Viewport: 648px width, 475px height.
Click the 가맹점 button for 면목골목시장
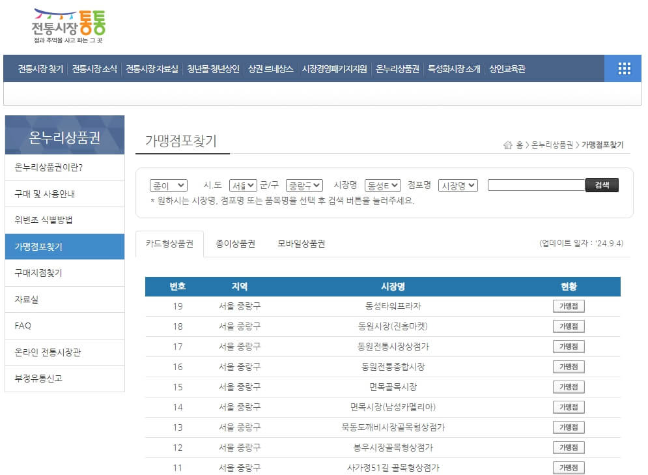click(x=567, y=386)
